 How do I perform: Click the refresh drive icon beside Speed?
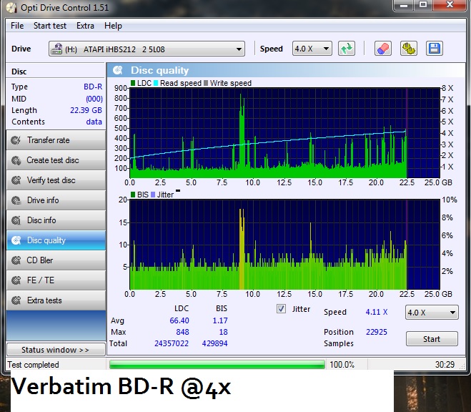(x=347, y=49)
